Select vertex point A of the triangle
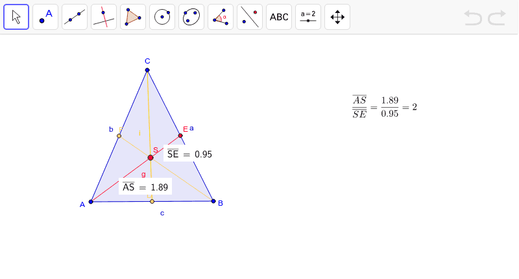This screenshot has width=519, height=279. [91, 202]
